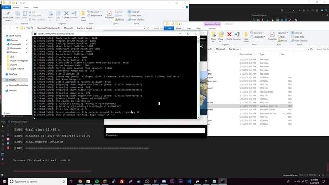Click the IDE search magnifier icon

coord(326,10)
